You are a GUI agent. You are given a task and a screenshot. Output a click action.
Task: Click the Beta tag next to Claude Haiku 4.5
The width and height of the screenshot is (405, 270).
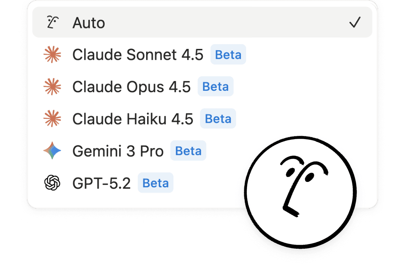(218, 119)
